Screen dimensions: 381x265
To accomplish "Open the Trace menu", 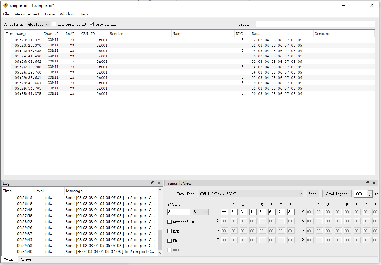I will [x=50, y=14].
